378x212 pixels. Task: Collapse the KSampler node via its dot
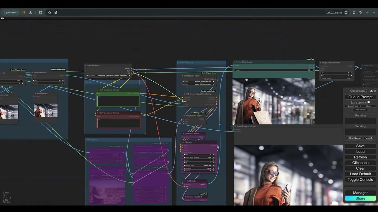click(x=183, y=142)
